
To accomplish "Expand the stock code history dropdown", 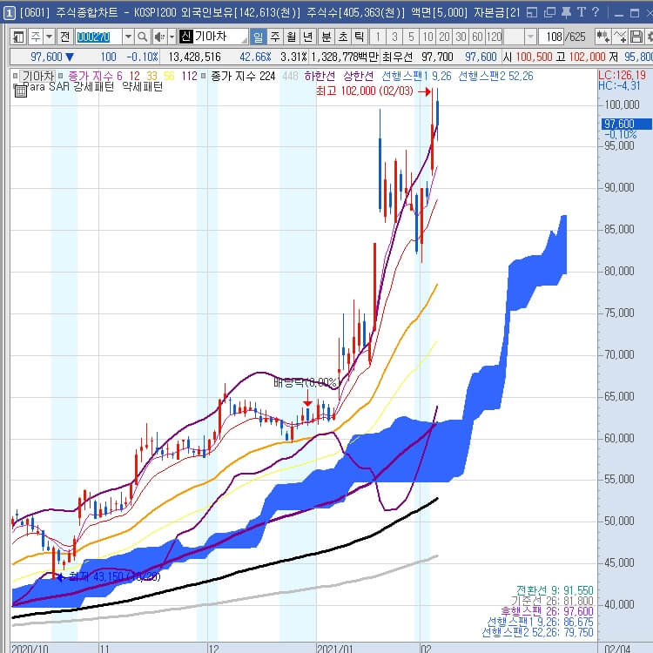I will click(128, 37).
